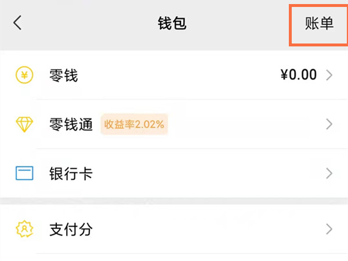Image resolution: width=348 pixels, height=261 pixels.
Task: Tap the 零钱通 label
Action: [x=71, y=124]
